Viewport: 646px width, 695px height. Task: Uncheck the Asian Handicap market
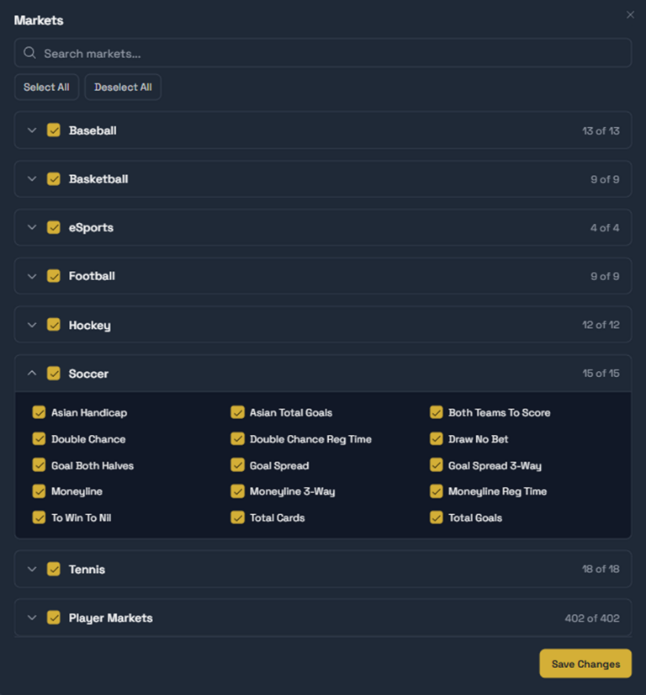click(39, 412)
